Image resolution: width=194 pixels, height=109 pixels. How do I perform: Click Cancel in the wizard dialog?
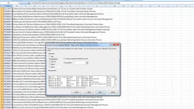(76, 92)
